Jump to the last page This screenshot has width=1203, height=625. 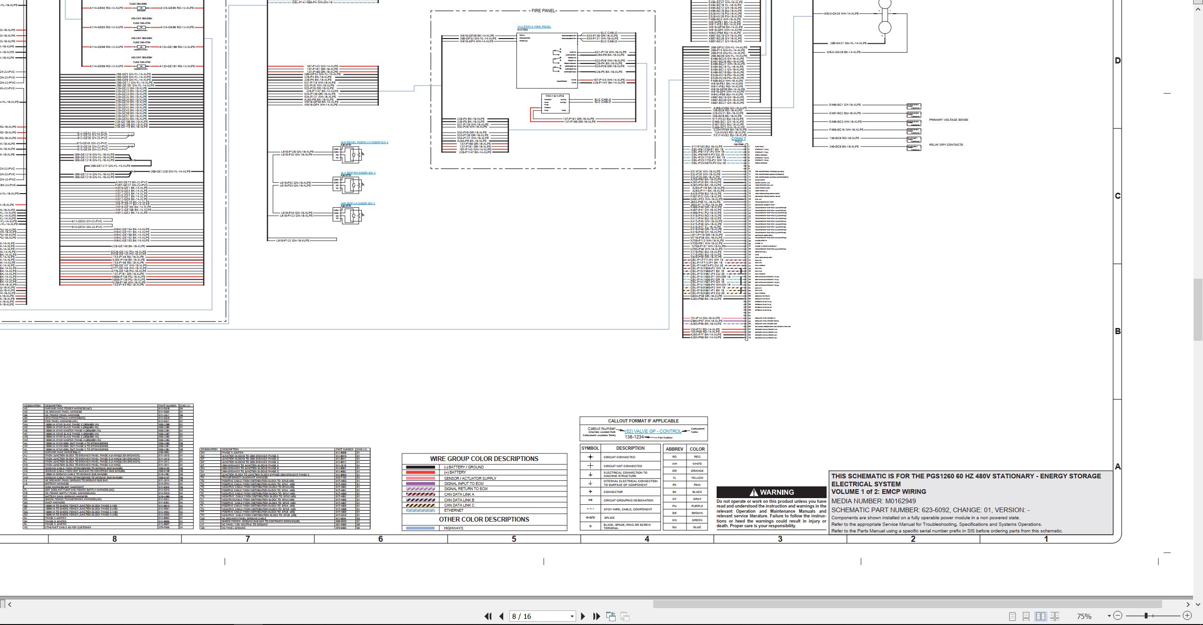[597, 616]
